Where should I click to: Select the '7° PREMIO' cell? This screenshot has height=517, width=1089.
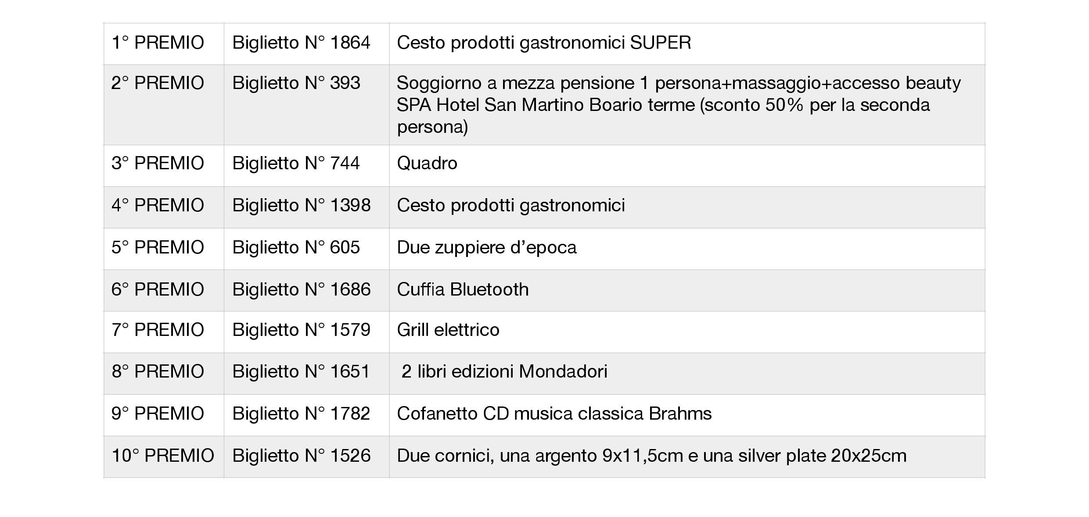click(158, 330)
